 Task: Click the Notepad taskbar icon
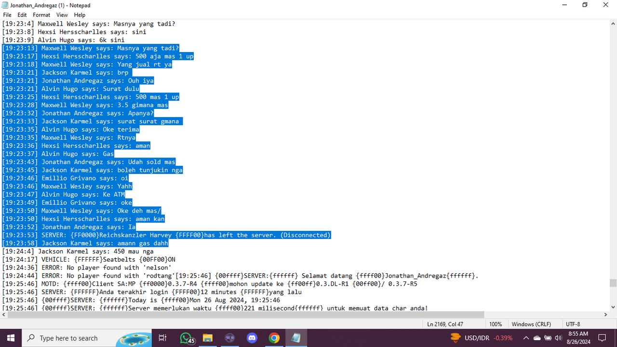point(296,338)
